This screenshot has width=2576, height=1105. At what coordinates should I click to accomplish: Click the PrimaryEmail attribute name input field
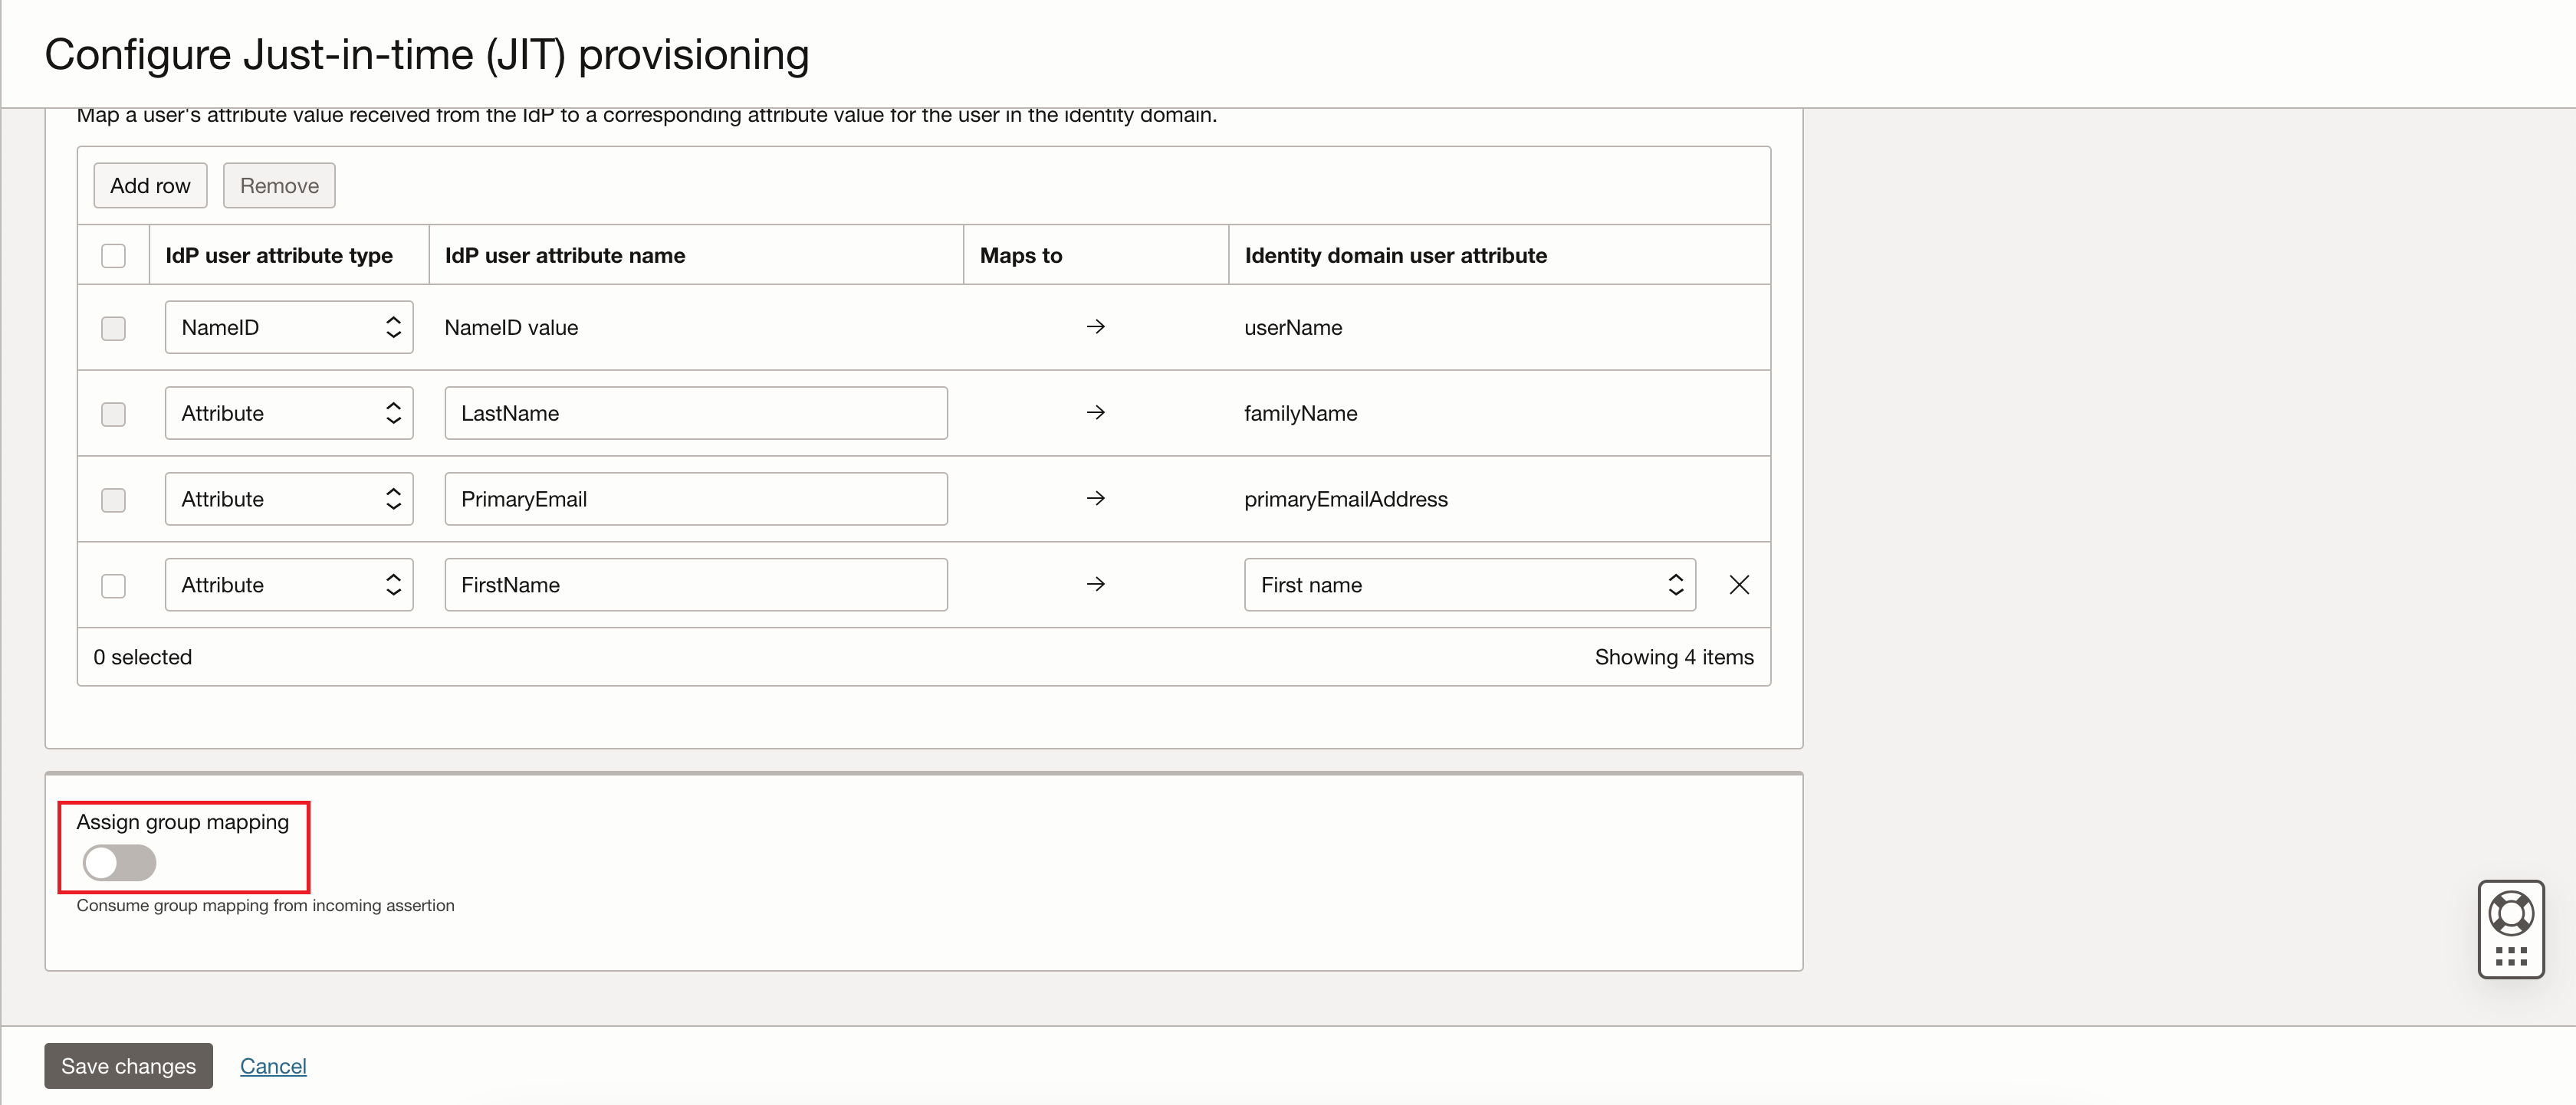tap(695, 499)
